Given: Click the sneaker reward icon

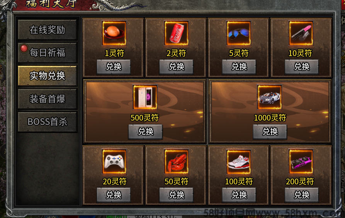Looking at the screenshot, I should (239, 162).
